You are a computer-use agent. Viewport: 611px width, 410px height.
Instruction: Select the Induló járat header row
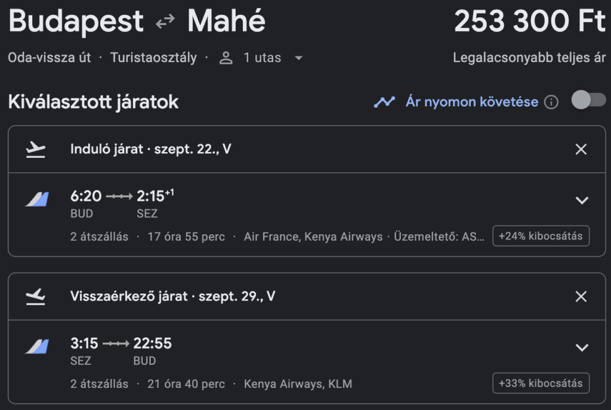(307, 150)
